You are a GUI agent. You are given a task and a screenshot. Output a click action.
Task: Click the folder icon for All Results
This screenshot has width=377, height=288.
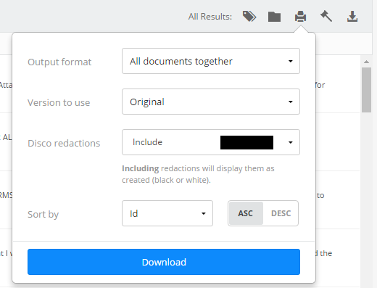point(274,17)
